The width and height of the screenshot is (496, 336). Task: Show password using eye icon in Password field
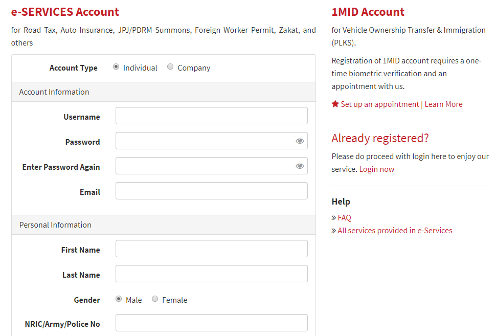click(x=300, y=141)
